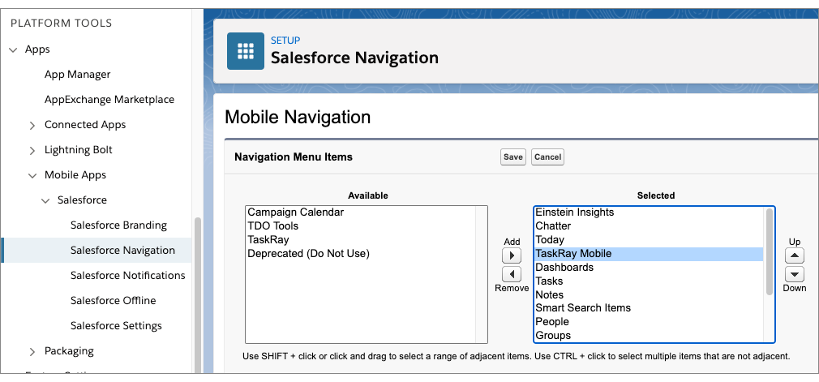Screen dimensions: 819x382
Task: Select Campaign Calendar in Available list
Action: coord(296,212)
